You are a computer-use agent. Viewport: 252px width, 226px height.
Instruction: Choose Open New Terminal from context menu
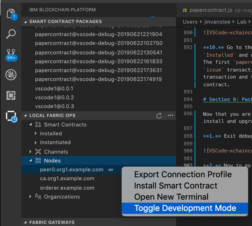point(185,197)
